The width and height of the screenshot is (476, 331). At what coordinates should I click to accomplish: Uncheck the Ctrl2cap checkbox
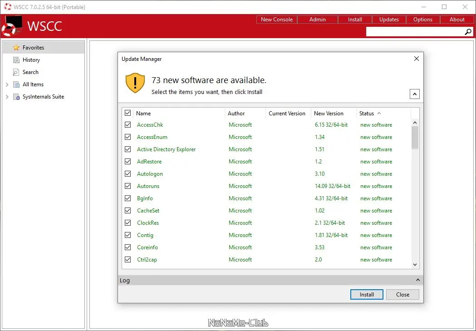[x=128, y=260]
